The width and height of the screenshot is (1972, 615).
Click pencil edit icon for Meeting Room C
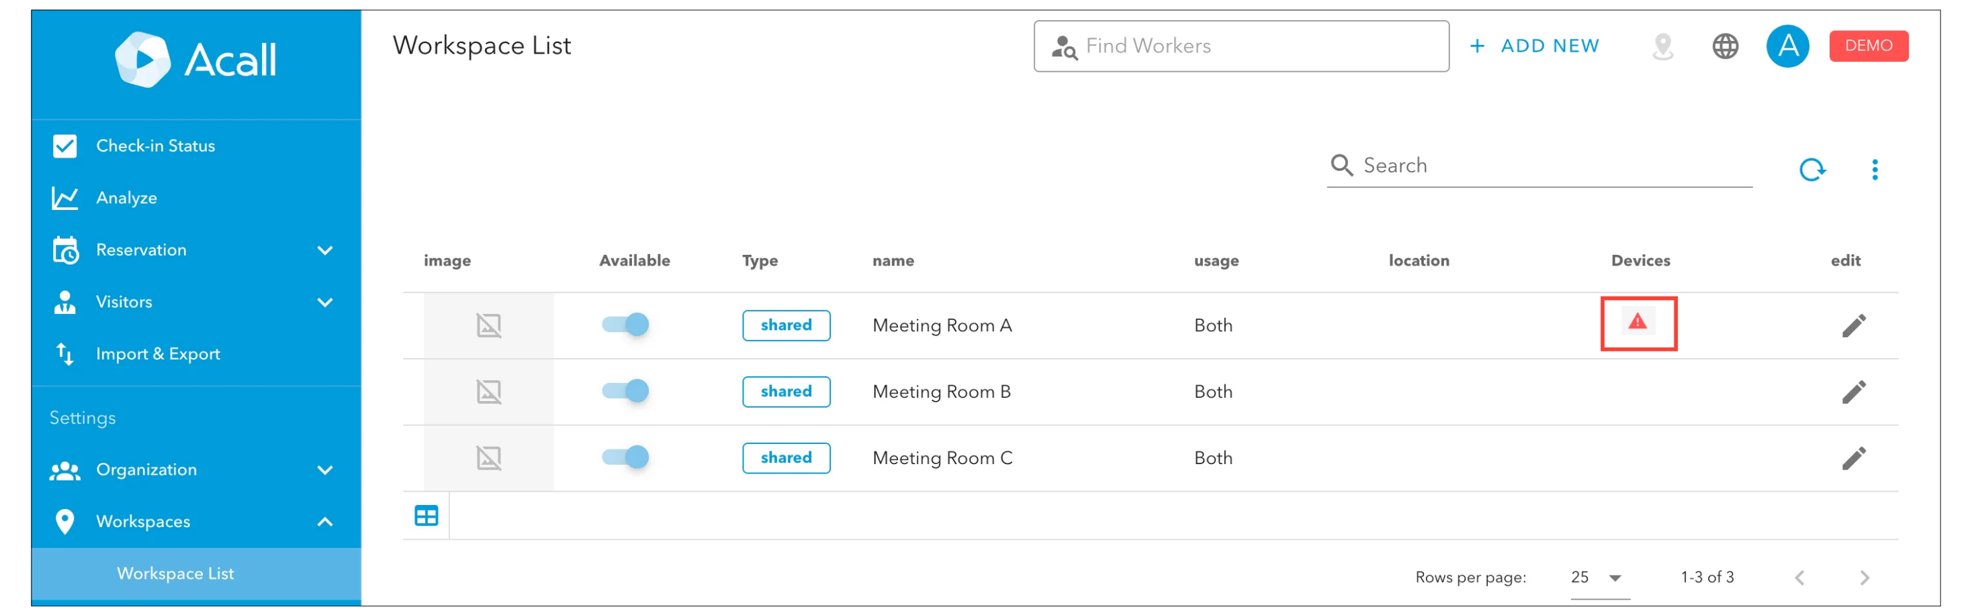pyautogui.click(x=1853, y=458)
